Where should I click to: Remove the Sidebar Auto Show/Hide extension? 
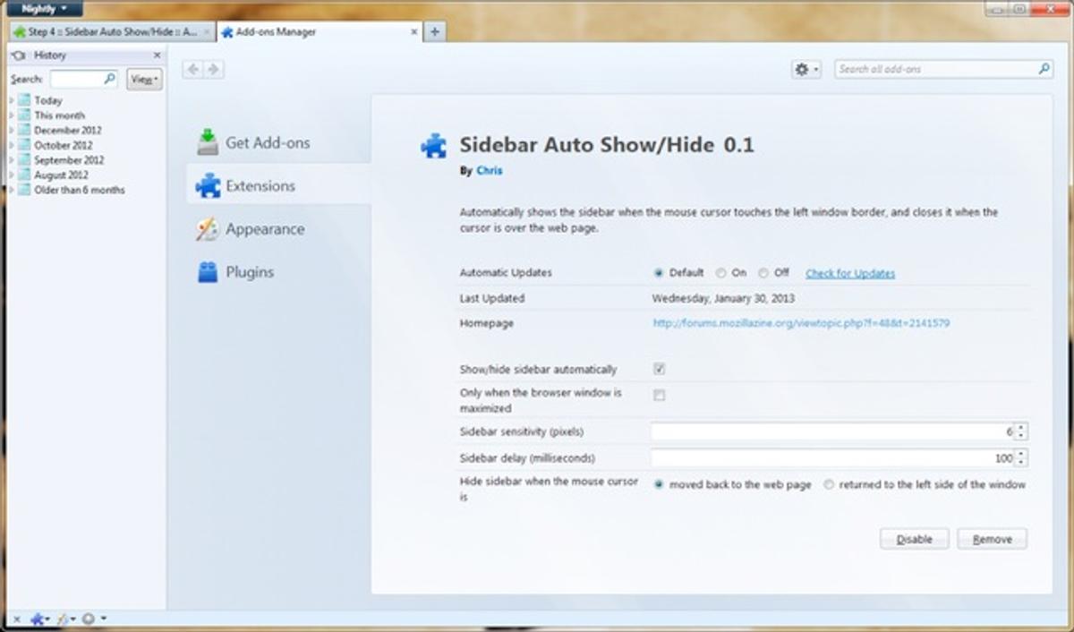point(993,539)
